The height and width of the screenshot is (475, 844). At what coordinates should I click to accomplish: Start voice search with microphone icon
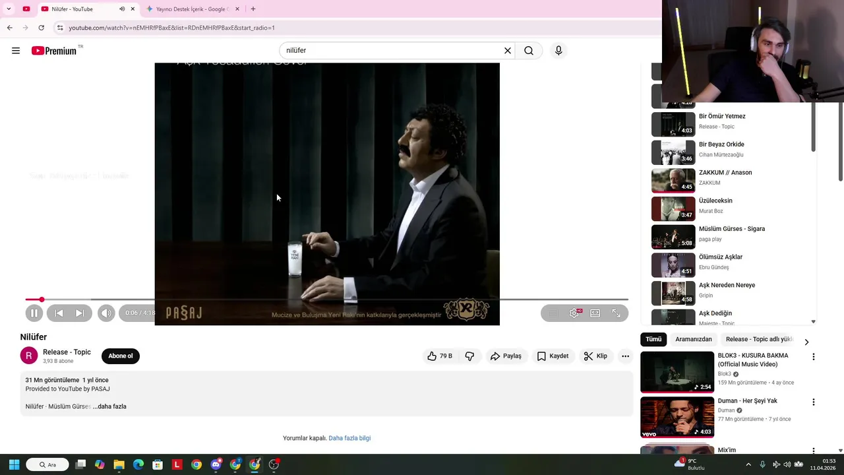pyautogui.click(x=558, y=51)
